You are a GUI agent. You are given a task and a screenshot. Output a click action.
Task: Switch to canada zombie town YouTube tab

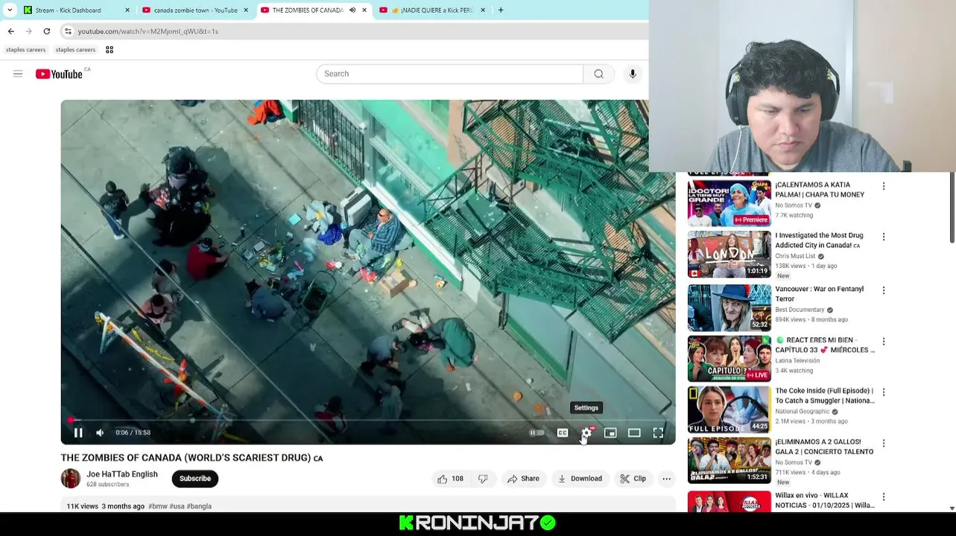pos(196,10)
